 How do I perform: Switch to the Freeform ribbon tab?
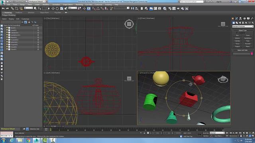click(19, 12)
